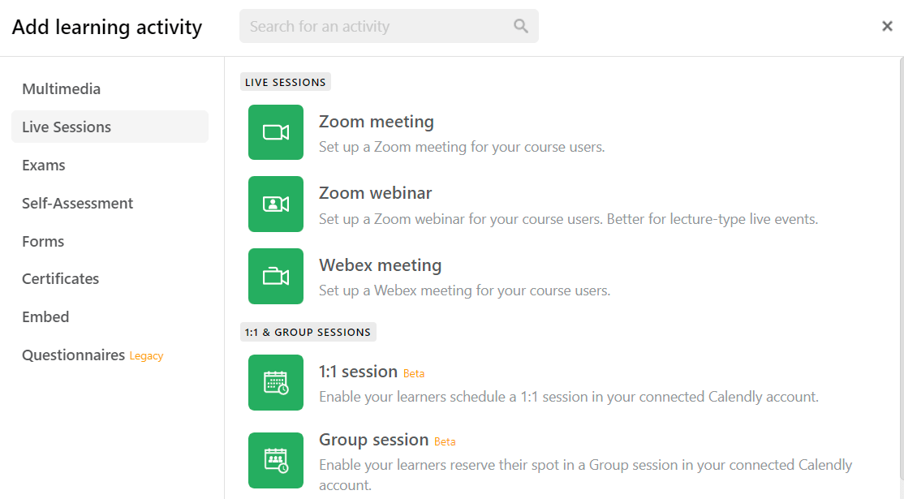Click the activity list vertical scrollbar
This screenshot has height=499, width=904.
(901, 268)
